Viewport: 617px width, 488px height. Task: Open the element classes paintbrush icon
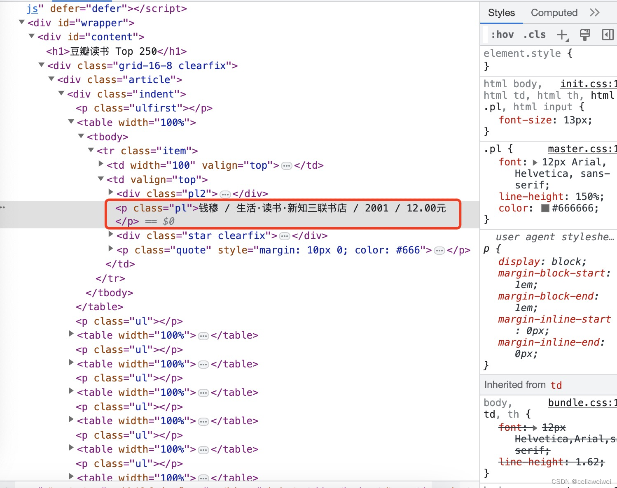coord(584,35)
